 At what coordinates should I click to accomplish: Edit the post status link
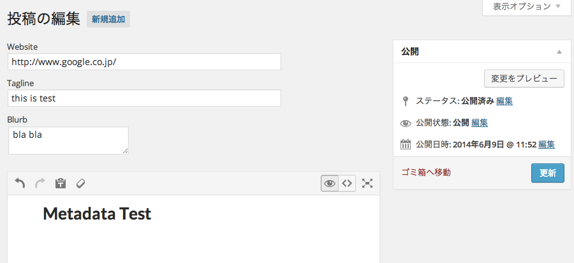tap(504, 101)
